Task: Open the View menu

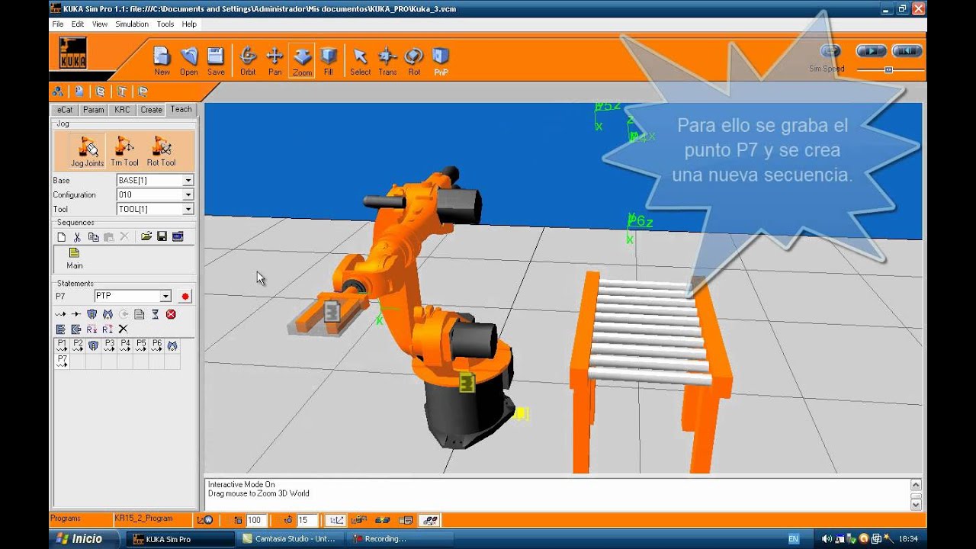Action: (x=100, y=24)
